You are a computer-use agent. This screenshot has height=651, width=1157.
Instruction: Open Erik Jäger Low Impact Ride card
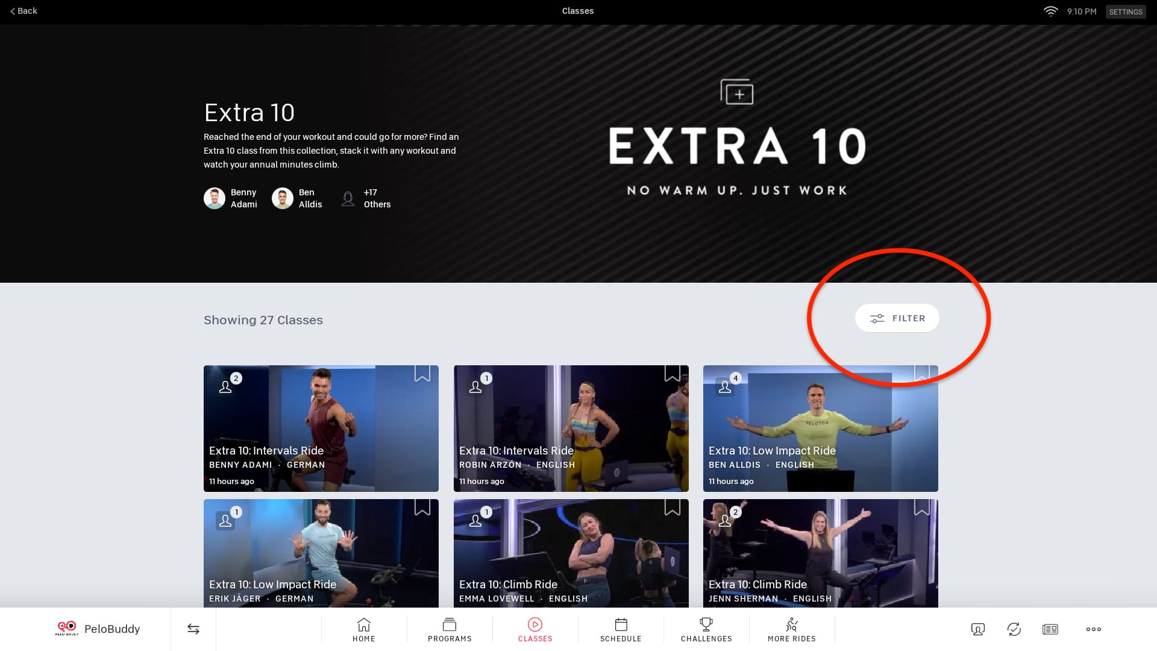(x=321, y=553)
